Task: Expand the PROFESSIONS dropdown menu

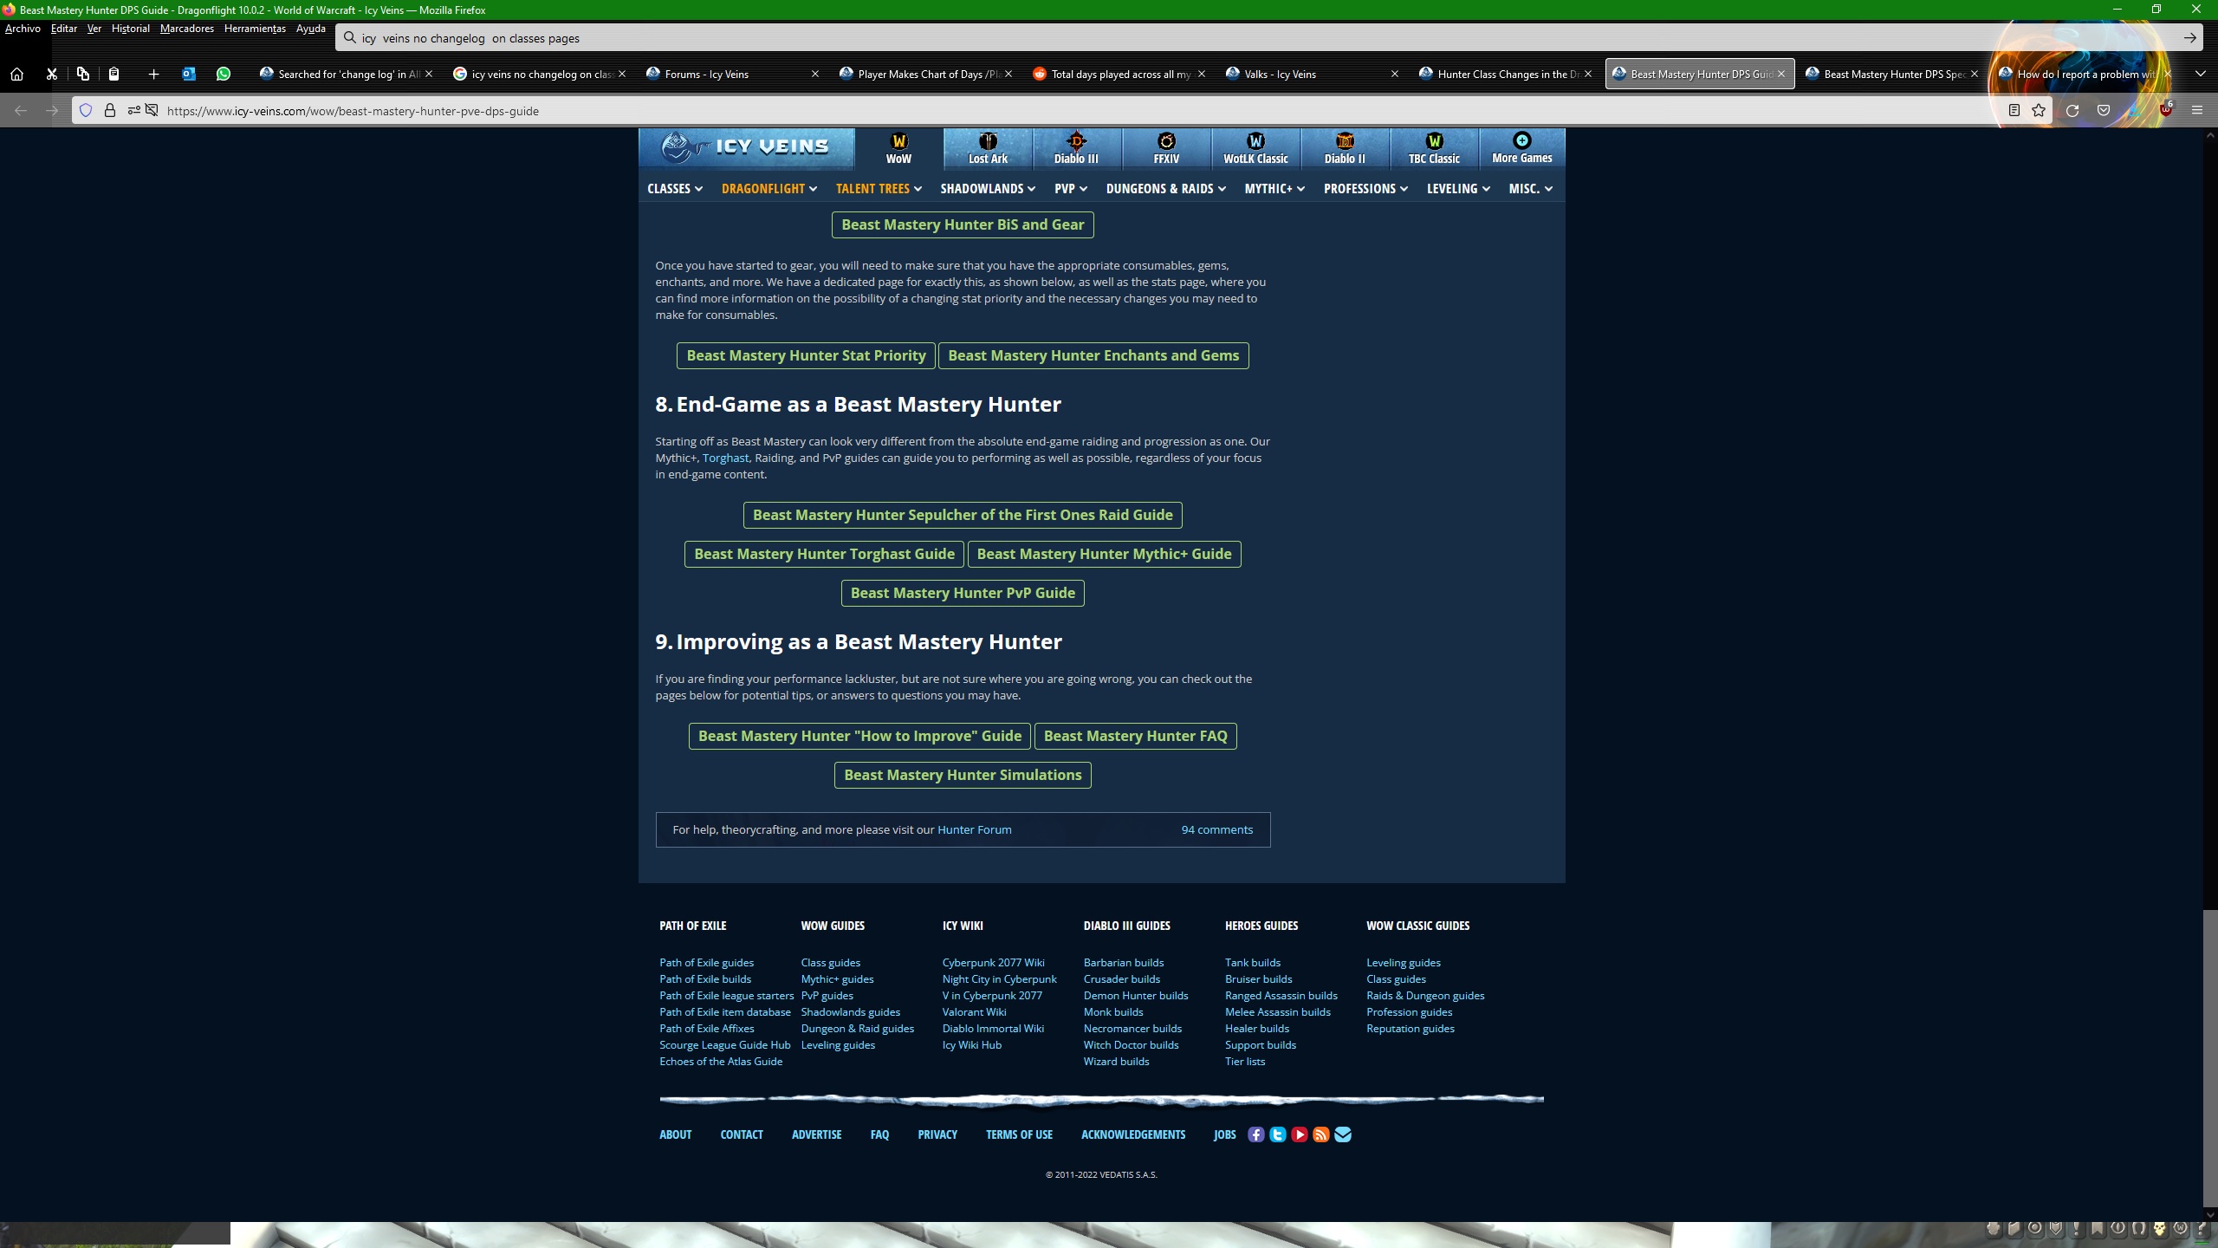Action: (1366, 188)
